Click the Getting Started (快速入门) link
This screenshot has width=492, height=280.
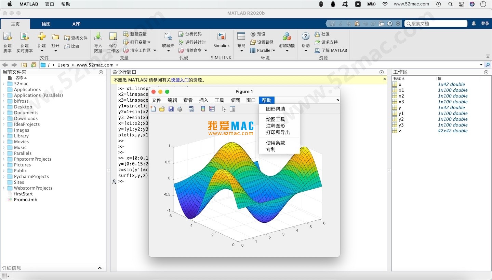pos(180,80)
